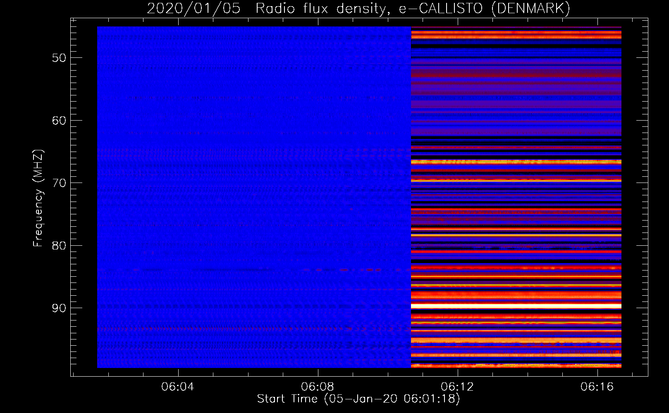Click the 'Frequency (MHZ)' axis label
This screenshot has width=669, height=413.
(x=38, y=198)
